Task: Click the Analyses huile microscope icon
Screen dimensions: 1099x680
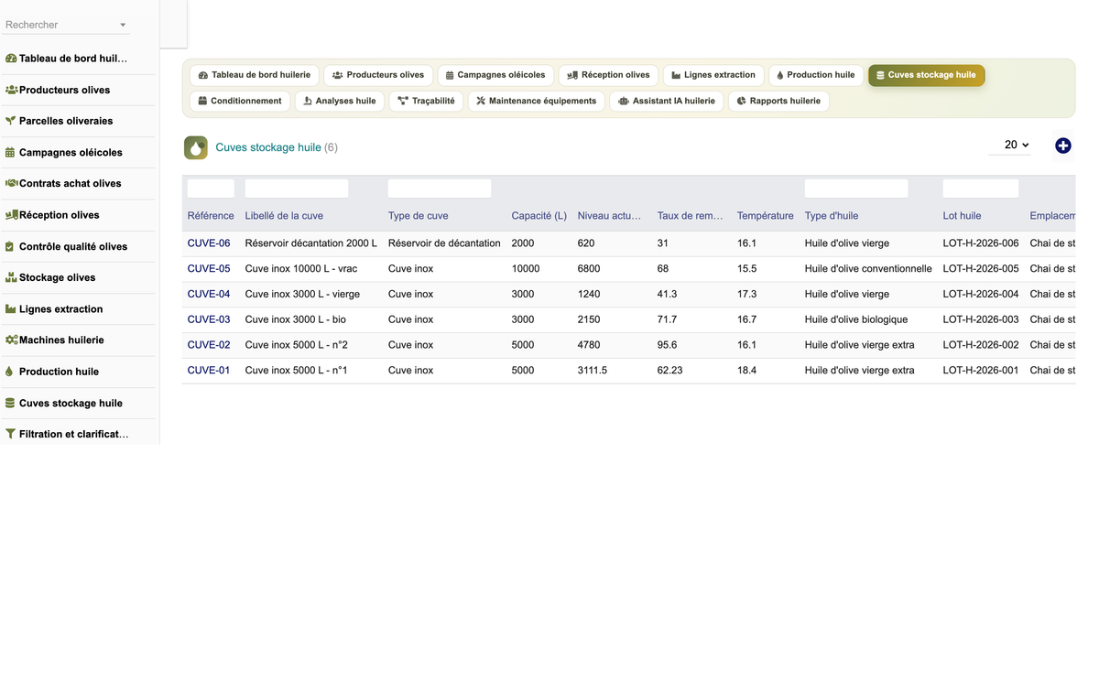Action: 309,101
